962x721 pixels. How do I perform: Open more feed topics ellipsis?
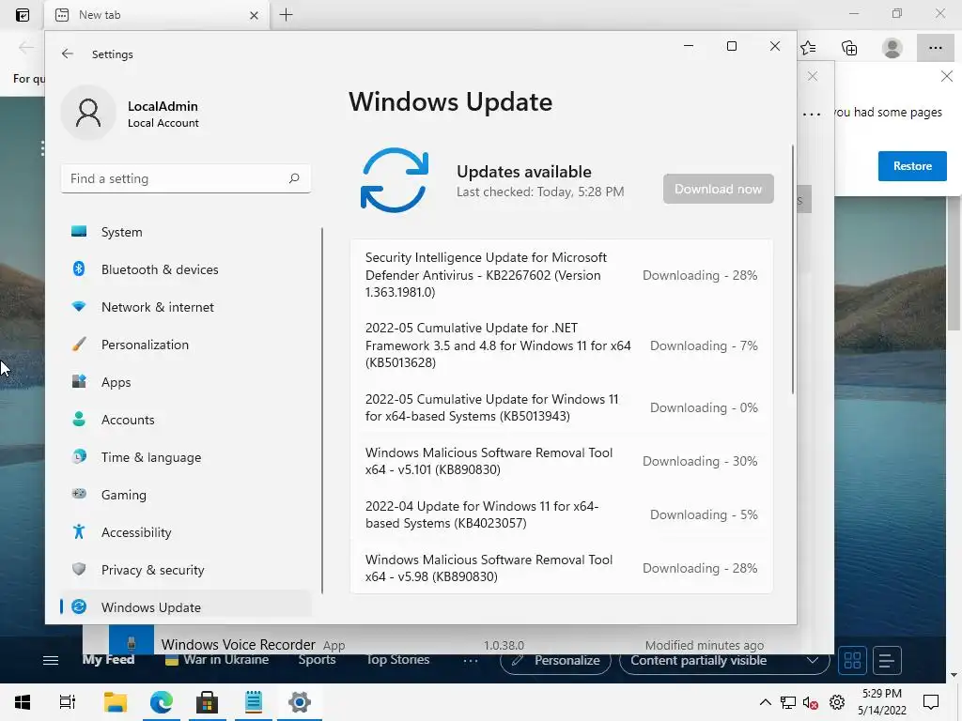point(471,660)
